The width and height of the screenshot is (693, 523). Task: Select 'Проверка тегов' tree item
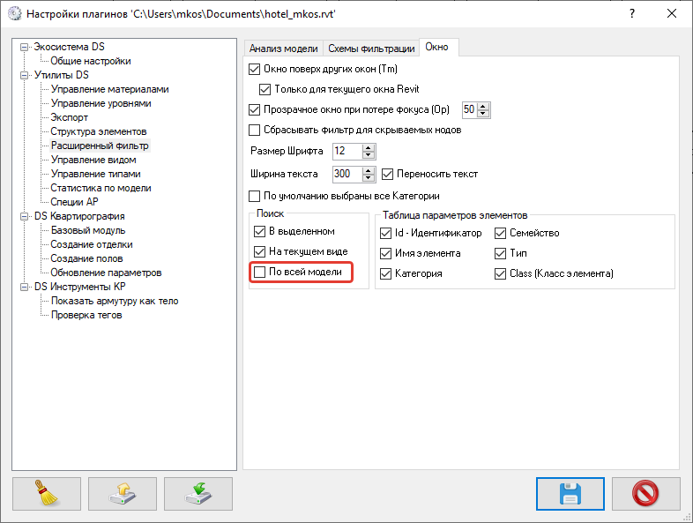pos(86,315)
